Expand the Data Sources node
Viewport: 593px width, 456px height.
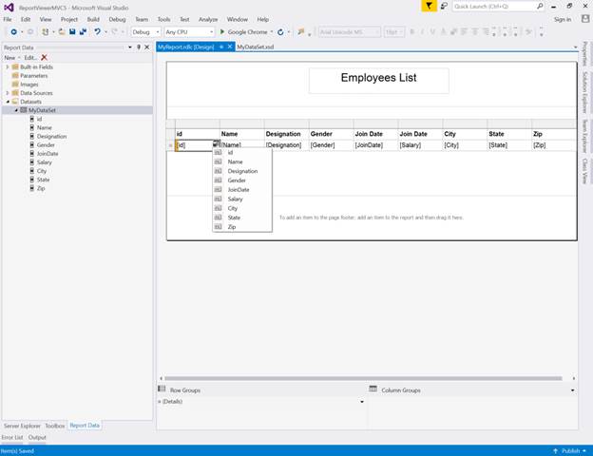8,93
